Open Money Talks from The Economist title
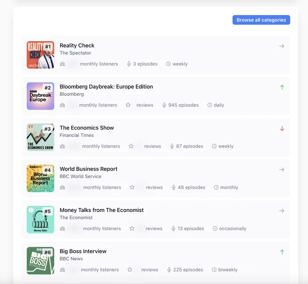 tap(101, 210)
